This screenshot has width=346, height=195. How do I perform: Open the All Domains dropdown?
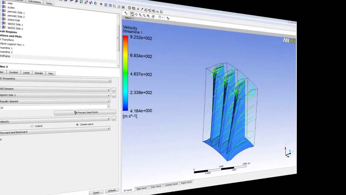[x=55, y=89]
